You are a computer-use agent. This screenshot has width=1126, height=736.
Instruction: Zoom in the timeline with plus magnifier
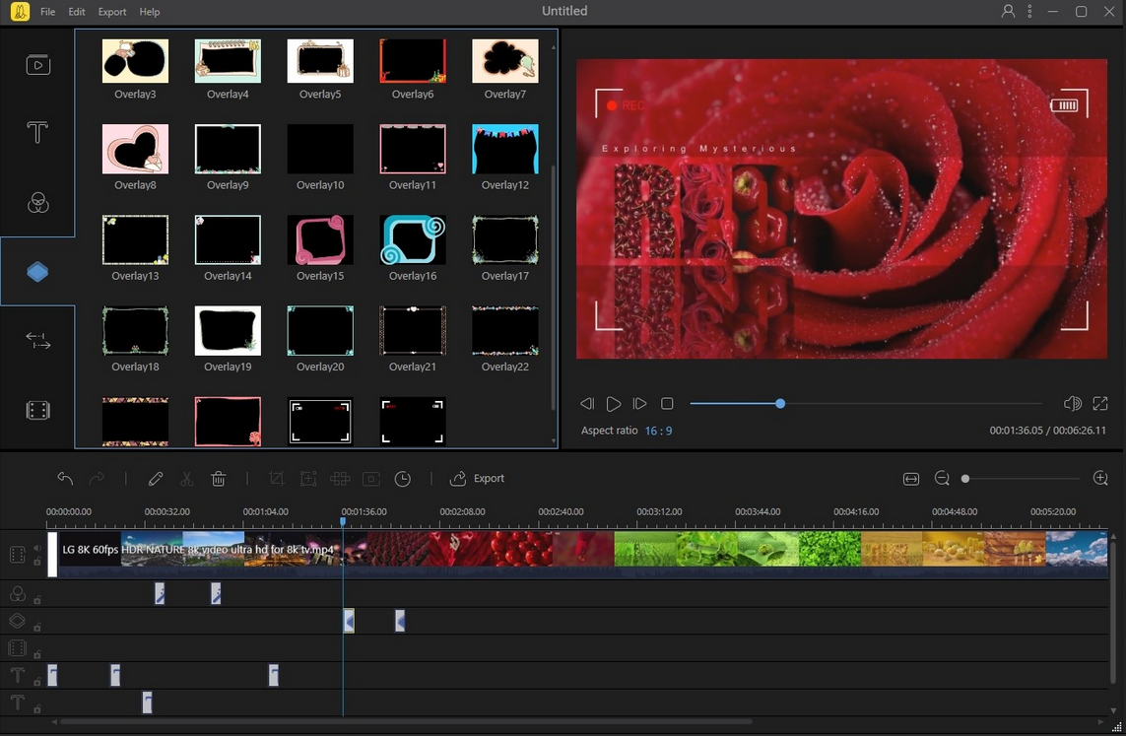point(1100,478)
